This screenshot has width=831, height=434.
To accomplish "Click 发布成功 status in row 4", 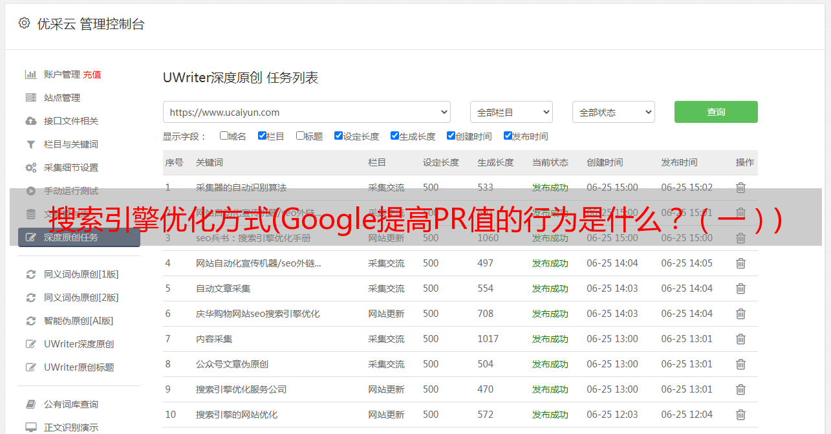I will point(550,263).
